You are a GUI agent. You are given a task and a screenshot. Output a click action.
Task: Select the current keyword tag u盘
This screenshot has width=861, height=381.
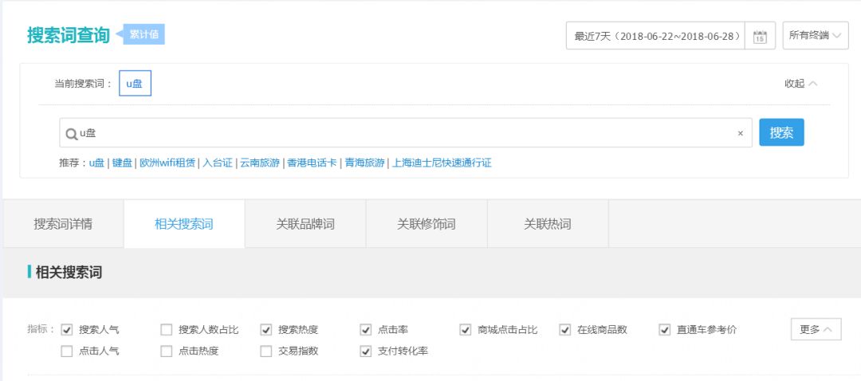(x=135, y=84)
